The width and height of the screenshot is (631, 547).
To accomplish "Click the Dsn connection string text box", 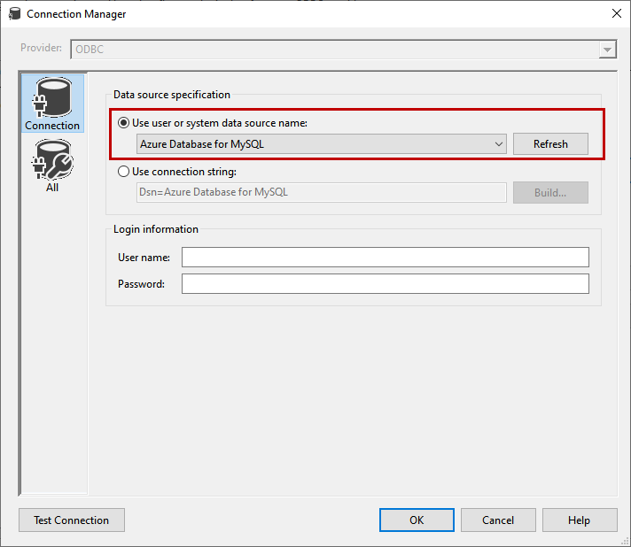I will coord(322,193).
